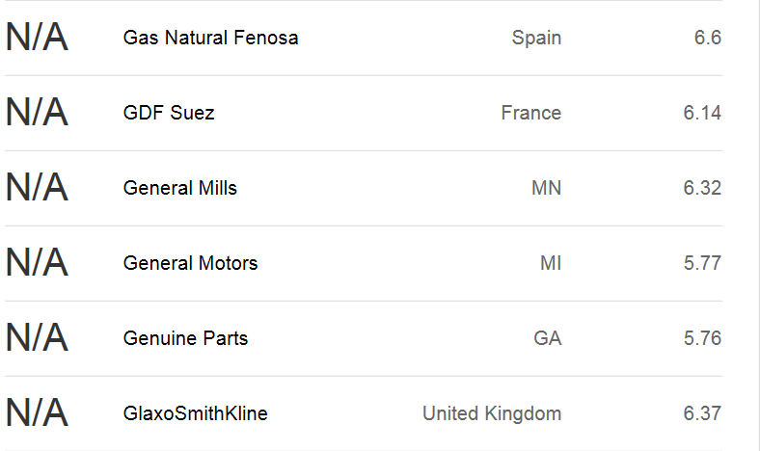Select the 6.14 score for GDF Suez
The width and height of the screenshot is (760, 451).
(x=702, y=114)
